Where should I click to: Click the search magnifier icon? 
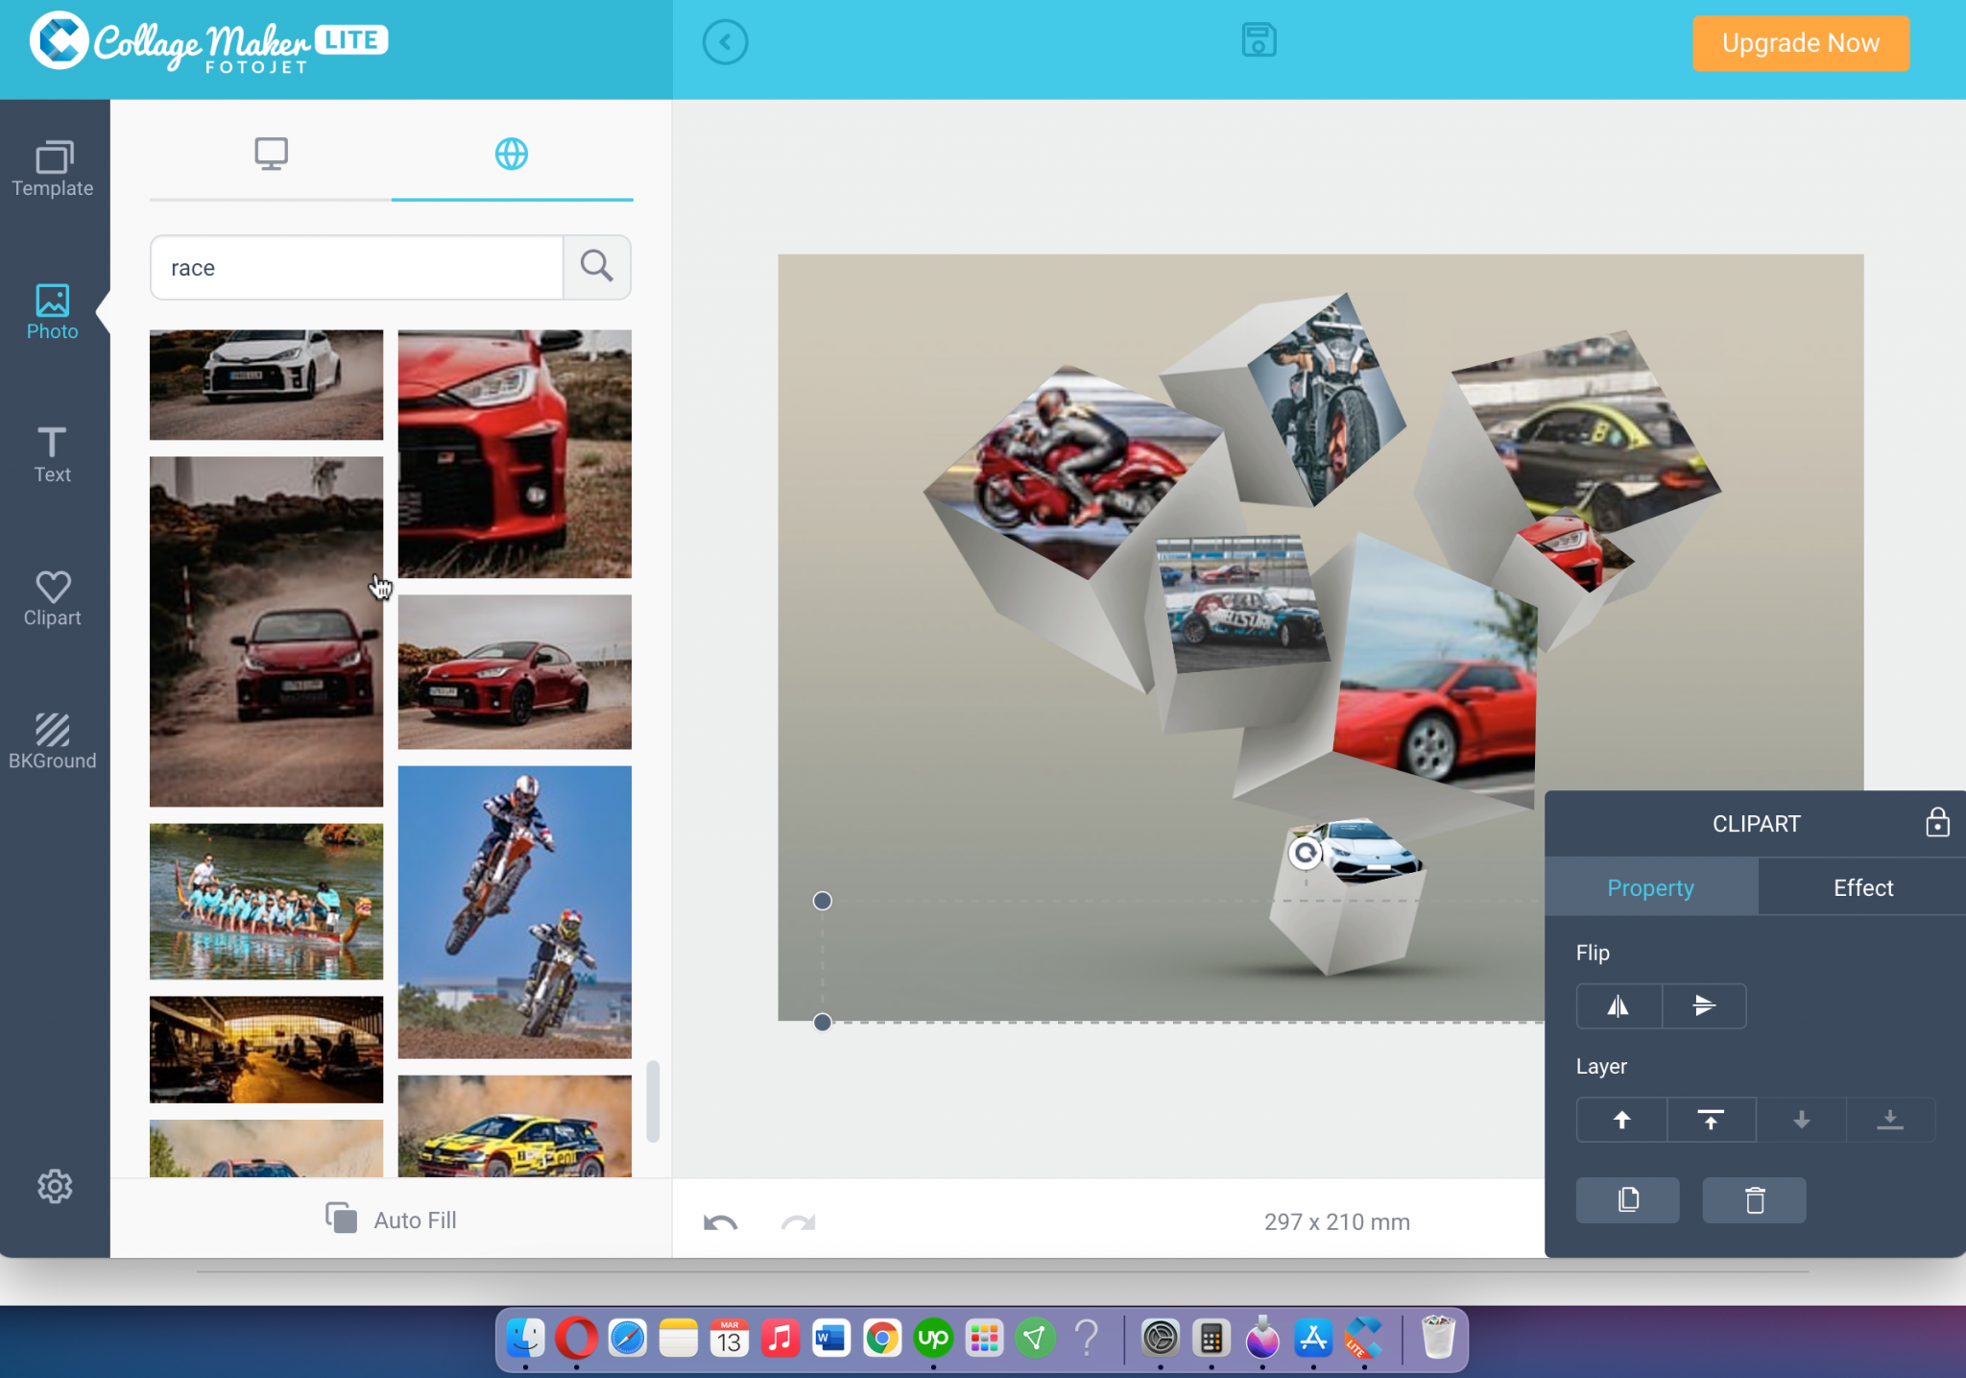pos(595,267)
